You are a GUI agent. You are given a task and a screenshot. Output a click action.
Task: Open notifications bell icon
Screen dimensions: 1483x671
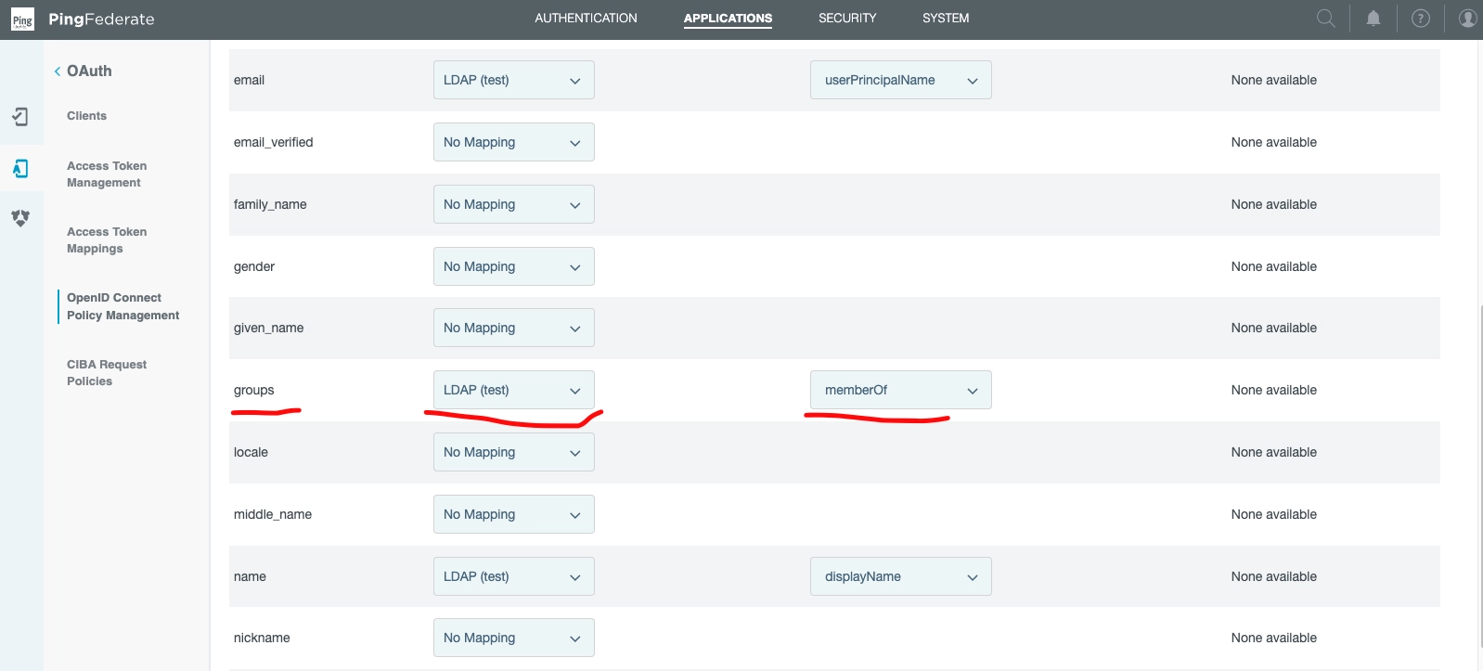tap(1373, 19)
